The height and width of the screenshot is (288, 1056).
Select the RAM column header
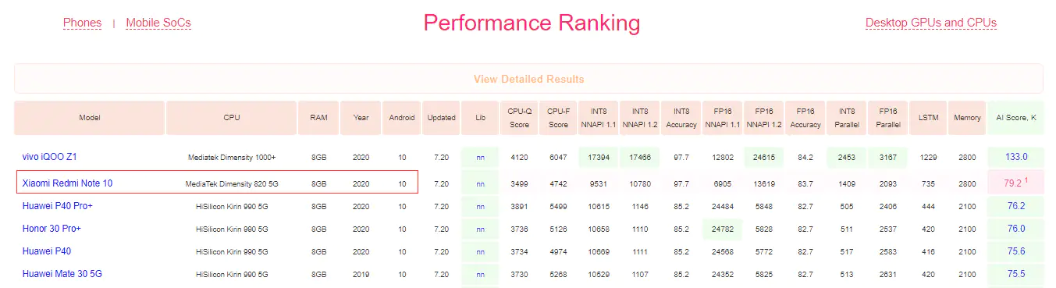318,118
